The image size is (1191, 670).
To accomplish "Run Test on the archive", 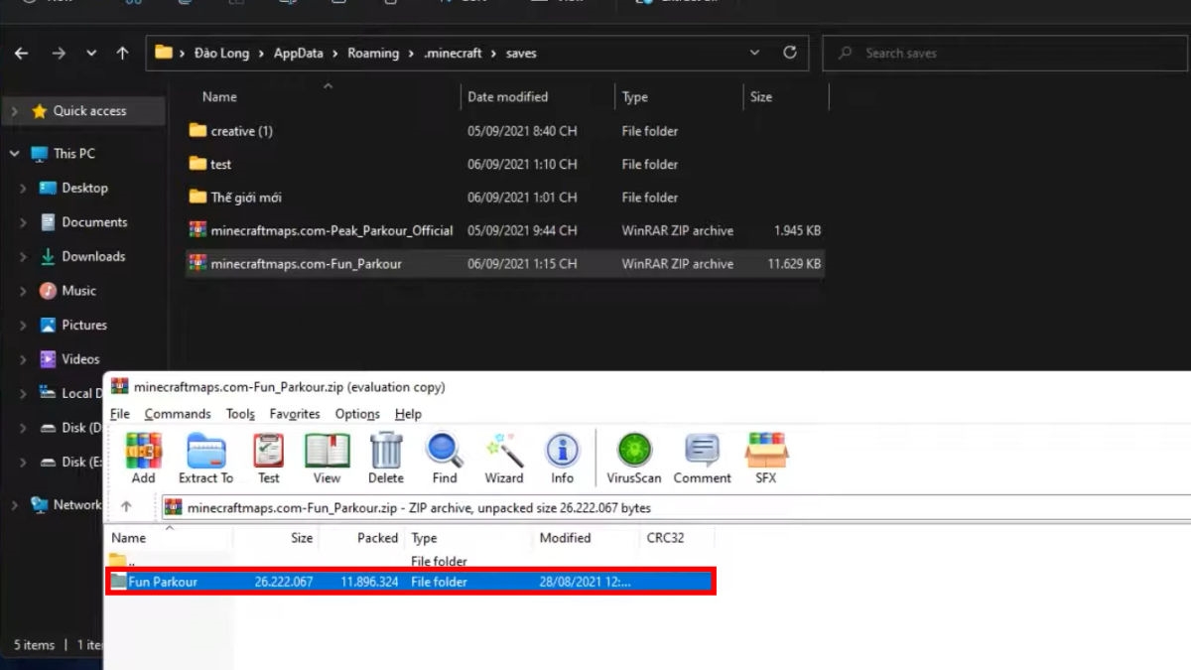I will coord(268,458).
